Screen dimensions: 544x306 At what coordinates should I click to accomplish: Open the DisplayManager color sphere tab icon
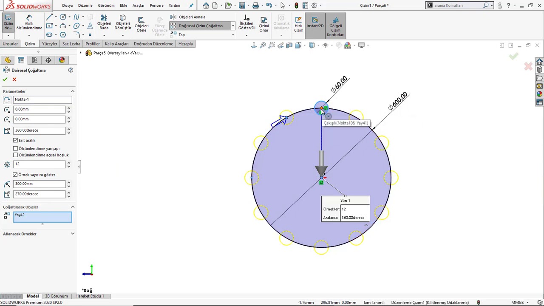coord(62,60)
